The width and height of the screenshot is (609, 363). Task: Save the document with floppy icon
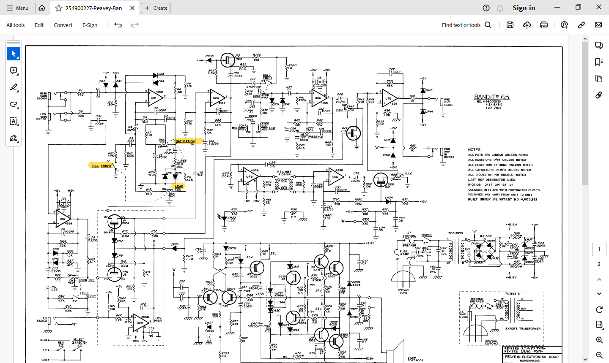[510, 25]
